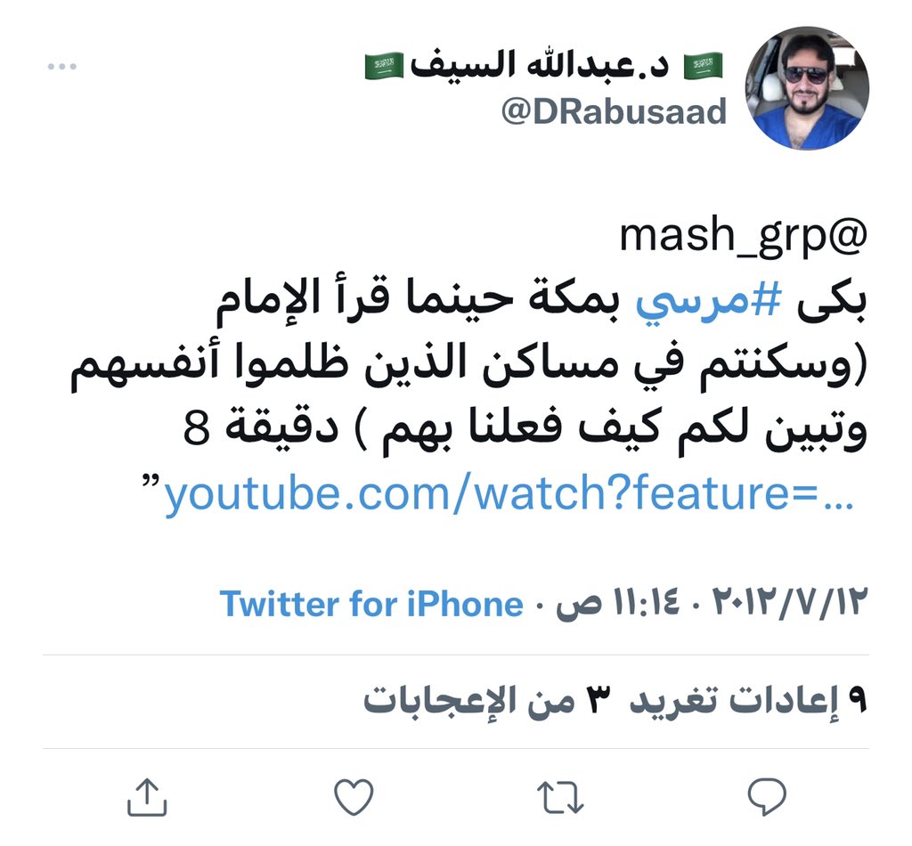Click the Twitter for iPhone source label
912x846 pixels.
pyautogui.click(x=371, y=604)
